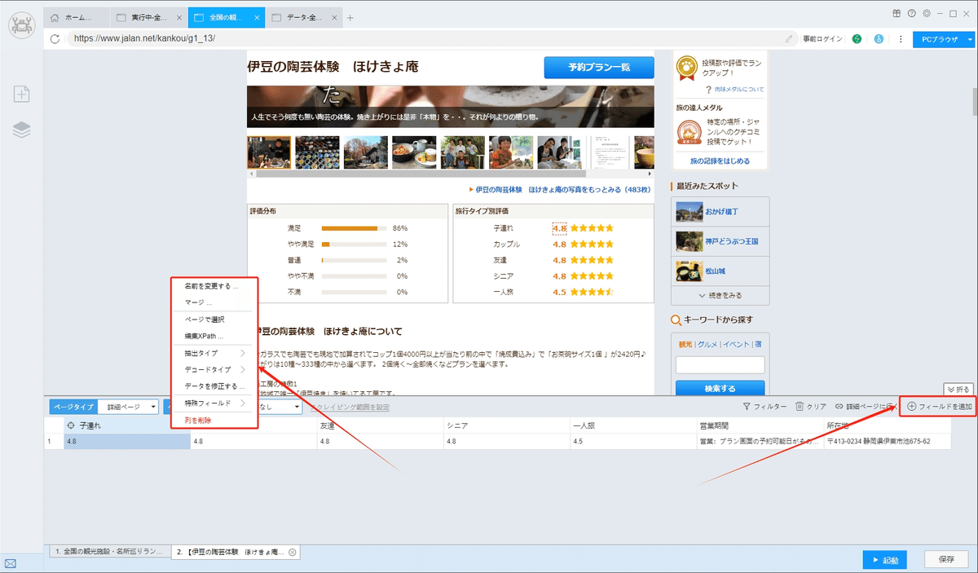Click the gold paw medal icon
978x573 pixels.
(x=687, y=68)
